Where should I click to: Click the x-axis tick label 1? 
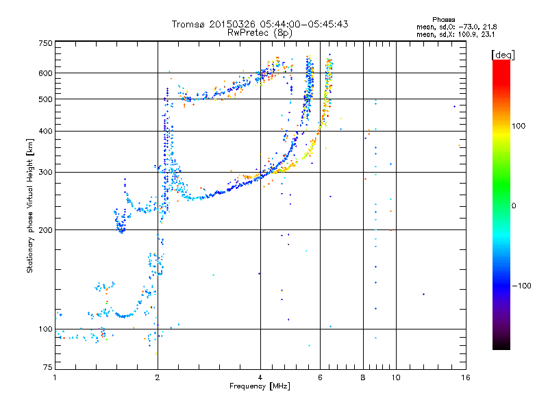[x=55, y=377]
